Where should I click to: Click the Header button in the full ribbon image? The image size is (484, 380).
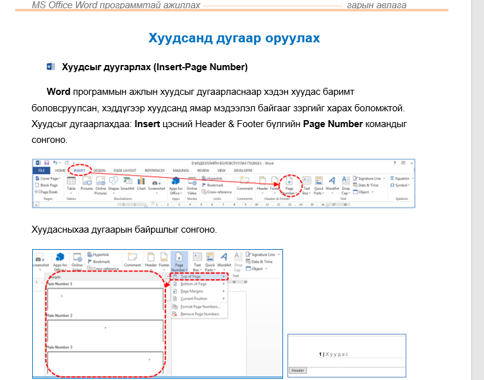262,184
